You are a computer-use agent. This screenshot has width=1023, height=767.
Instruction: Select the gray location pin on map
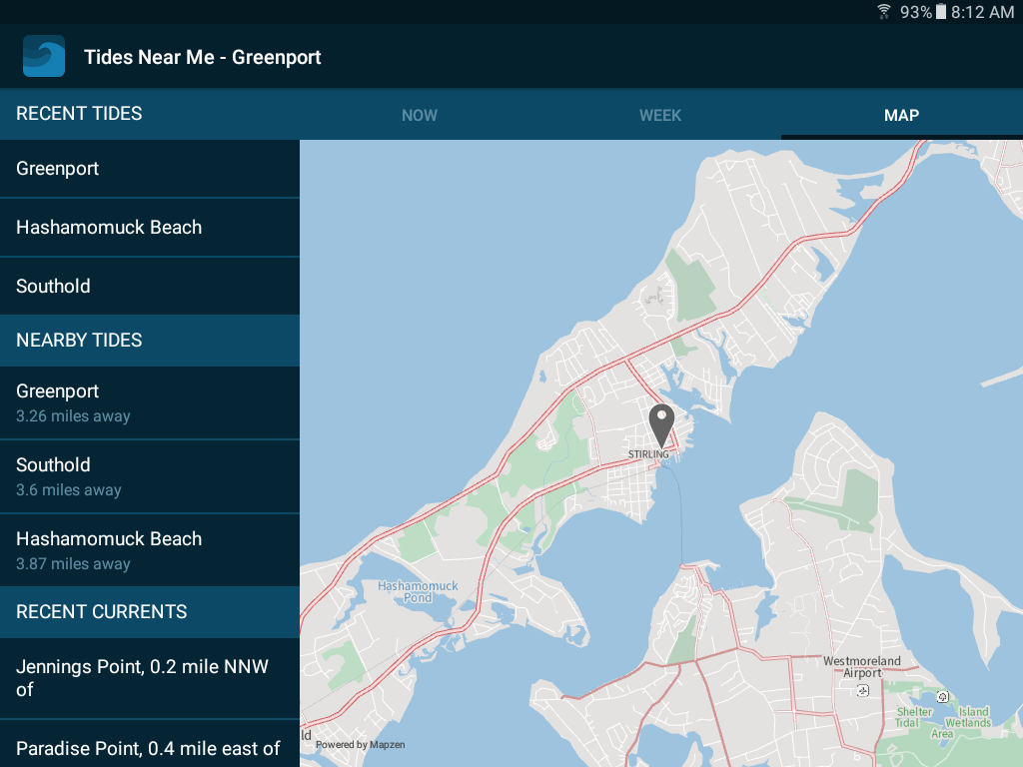pos(661,425)
